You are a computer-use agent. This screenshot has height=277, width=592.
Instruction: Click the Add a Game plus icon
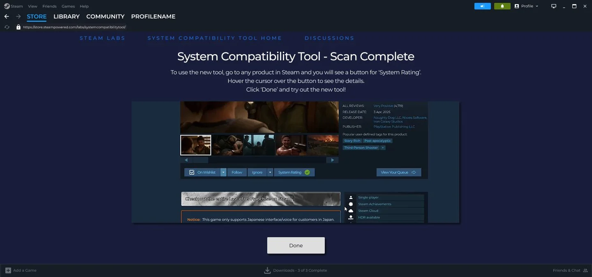coord(8,270)
